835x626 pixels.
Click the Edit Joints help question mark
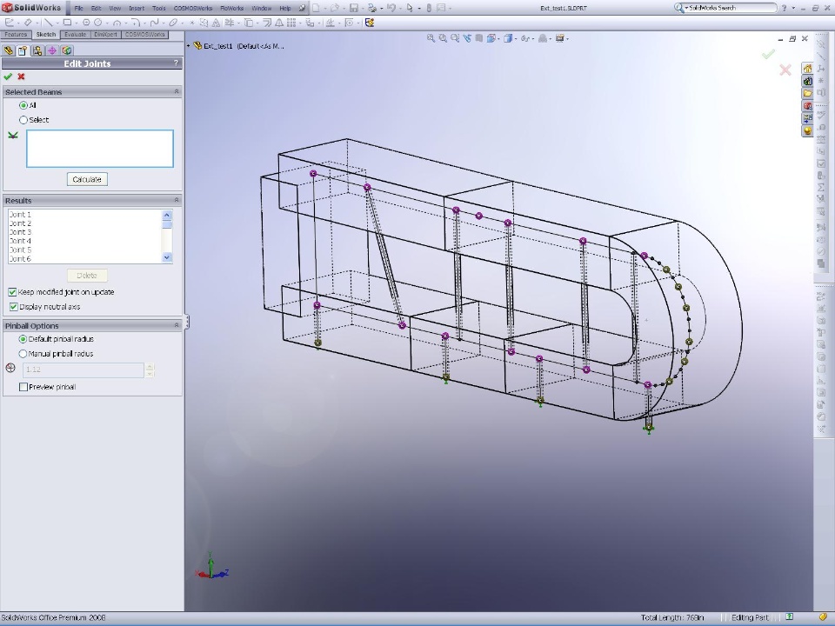point(176,63)
